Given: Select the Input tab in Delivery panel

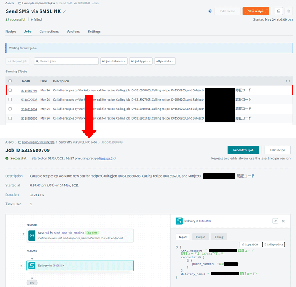Looking at the screenshot, I should pyautogui.click(x=183, y=237).
